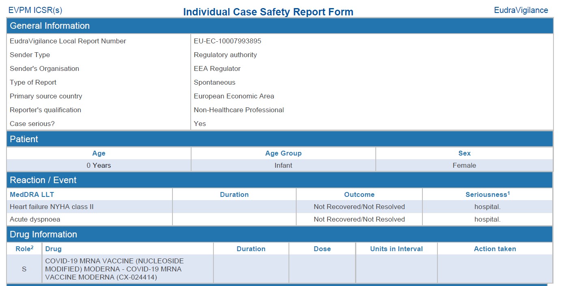Click the 'MedDRA LLT' column header

point(32,195)
